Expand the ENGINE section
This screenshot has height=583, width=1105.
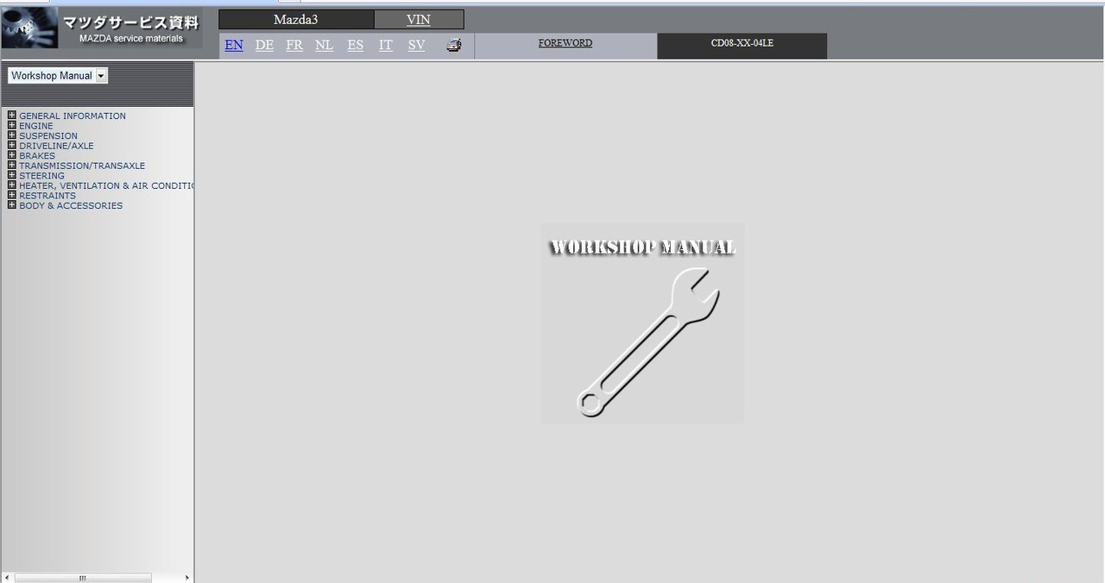pos(12,125)
